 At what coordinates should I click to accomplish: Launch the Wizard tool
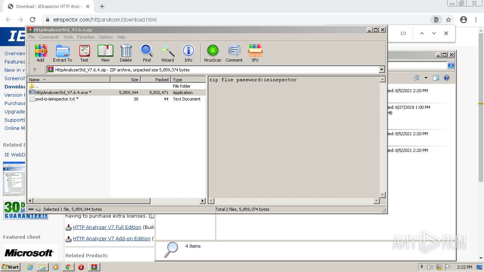tap(168, 53)
